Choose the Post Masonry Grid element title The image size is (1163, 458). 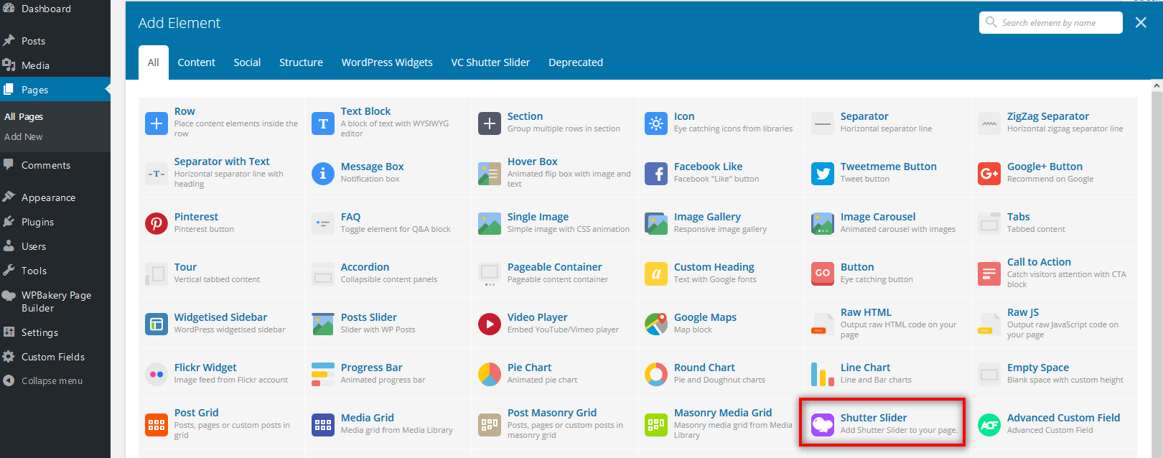pyautogui.click(x=552, y=413)
